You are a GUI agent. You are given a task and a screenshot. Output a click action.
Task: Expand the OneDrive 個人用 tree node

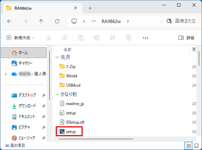pyautogui.click(x=6, y=74)
